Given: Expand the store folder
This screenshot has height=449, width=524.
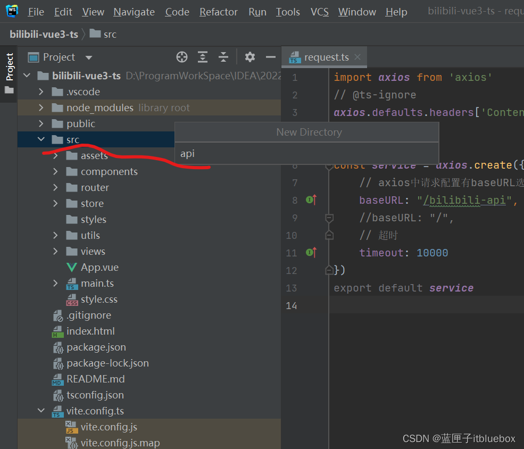Looking at the screenshot, I should coord(55,203).
